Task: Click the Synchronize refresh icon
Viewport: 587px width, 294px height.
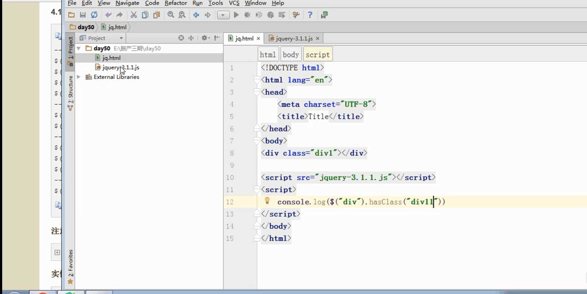Action: tap(94, 15)
